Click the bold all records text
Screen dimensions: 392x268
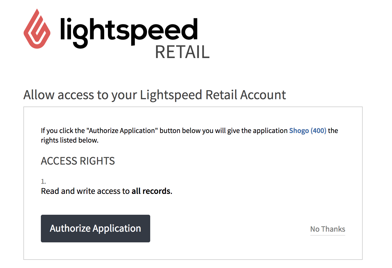[x=151, y=191]
